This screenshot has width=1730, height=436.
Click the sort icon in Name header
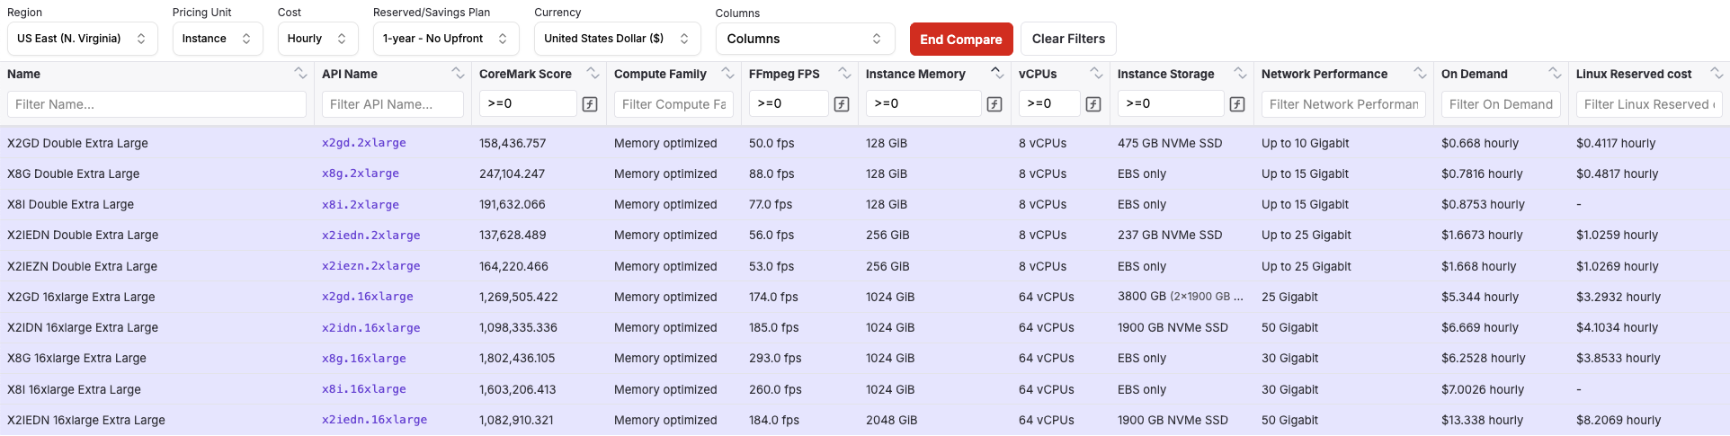(x=300, y=74)
